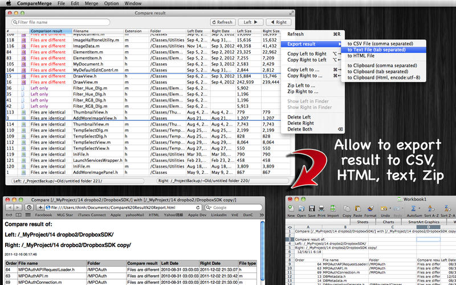The height and width of the screenshot is (285, 456).
Task: Reload the page with Safari's reload icon
Action: click(198, 207)
